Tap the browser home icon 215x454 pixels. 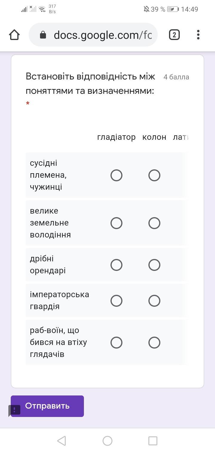click(x=14, y=35)
